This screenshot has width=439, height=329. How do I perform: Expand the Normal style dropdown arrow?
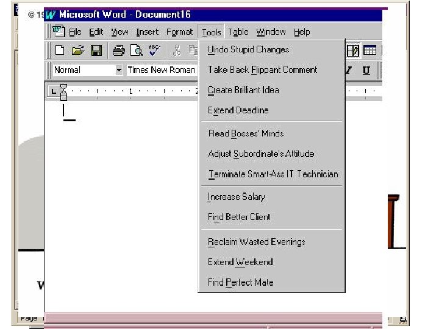click(x=119, y=70)
